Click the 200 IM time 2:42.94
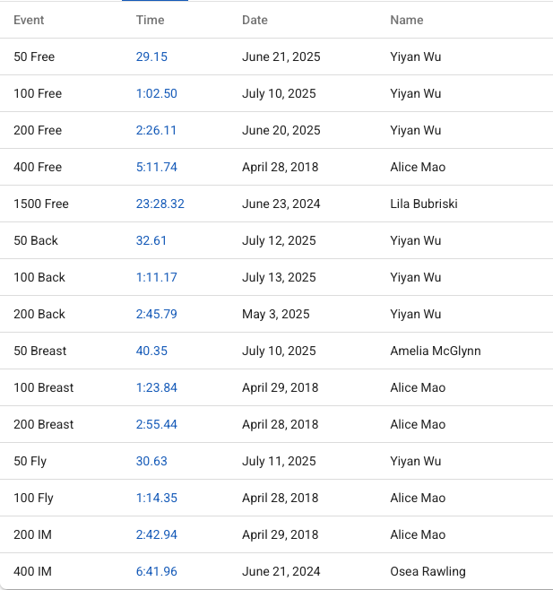The width and height of the screenshot is (553, 590). tap(156, 534)
